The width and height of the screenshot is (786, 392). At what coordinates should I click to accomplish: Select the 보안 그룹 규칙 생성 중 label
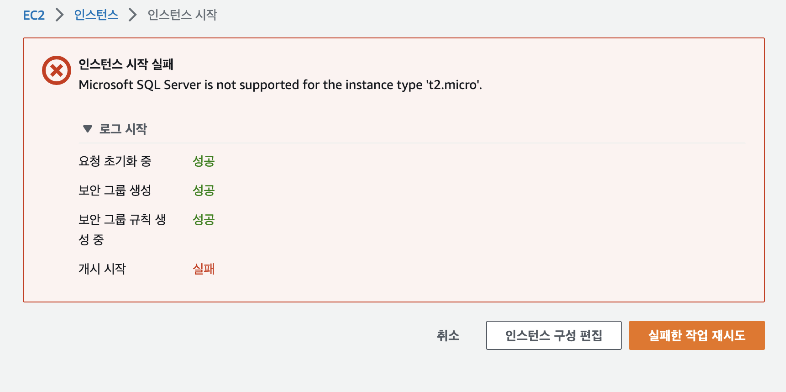(x=122, y=229)
